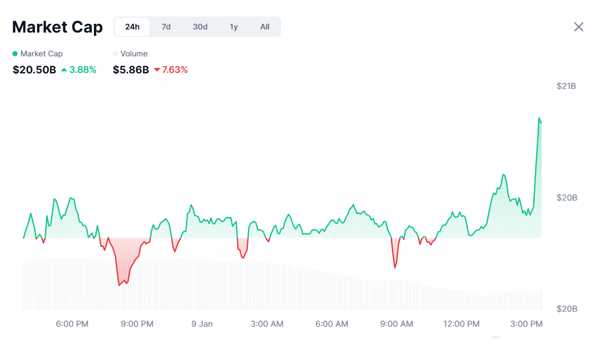The width and height of the screenshot is (600, 350).
Task: Click the Market Cap heading
Action: [x=57, y=27]
